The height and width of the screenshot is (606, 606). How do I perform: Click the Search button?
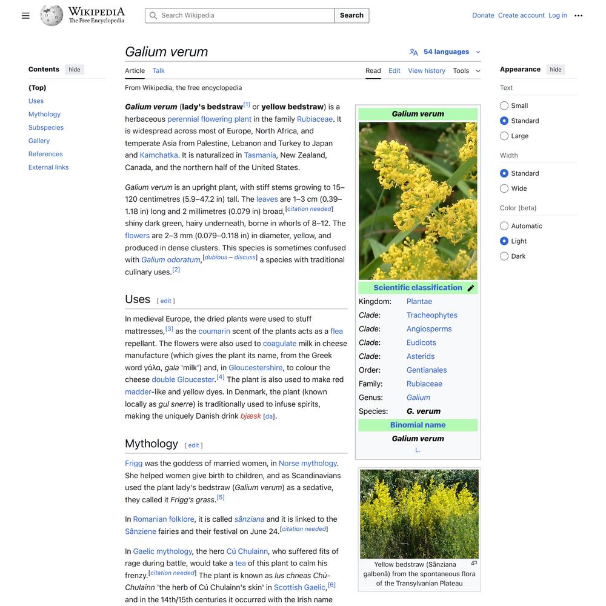tap(351, 16)
